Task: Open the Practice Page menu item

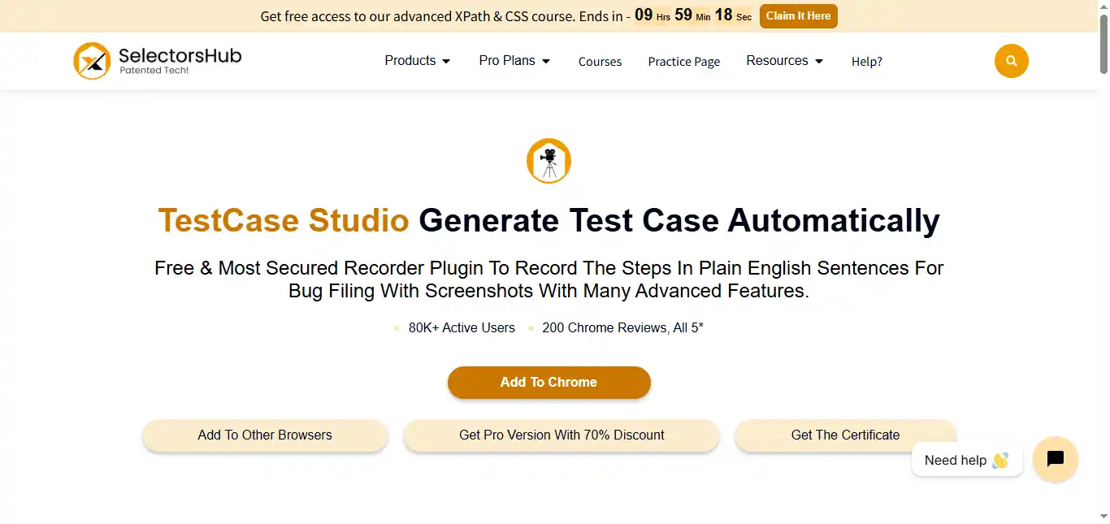Action: (x=683, y=62)
